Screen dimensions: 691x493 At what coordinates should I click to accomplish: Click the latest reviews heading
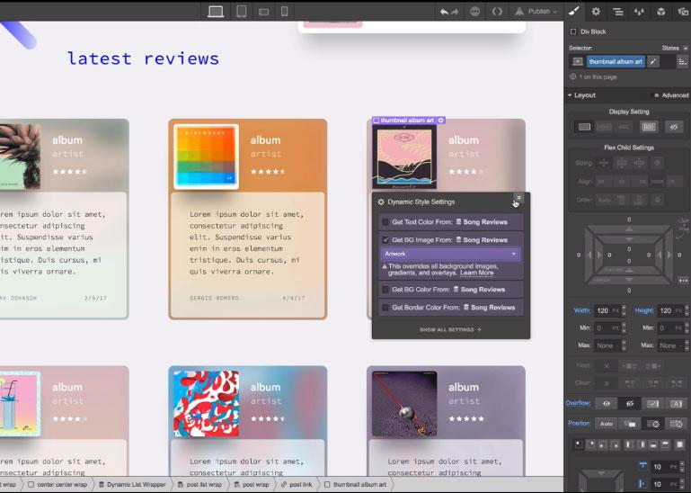pyautogui.click(x=143, y=58)
